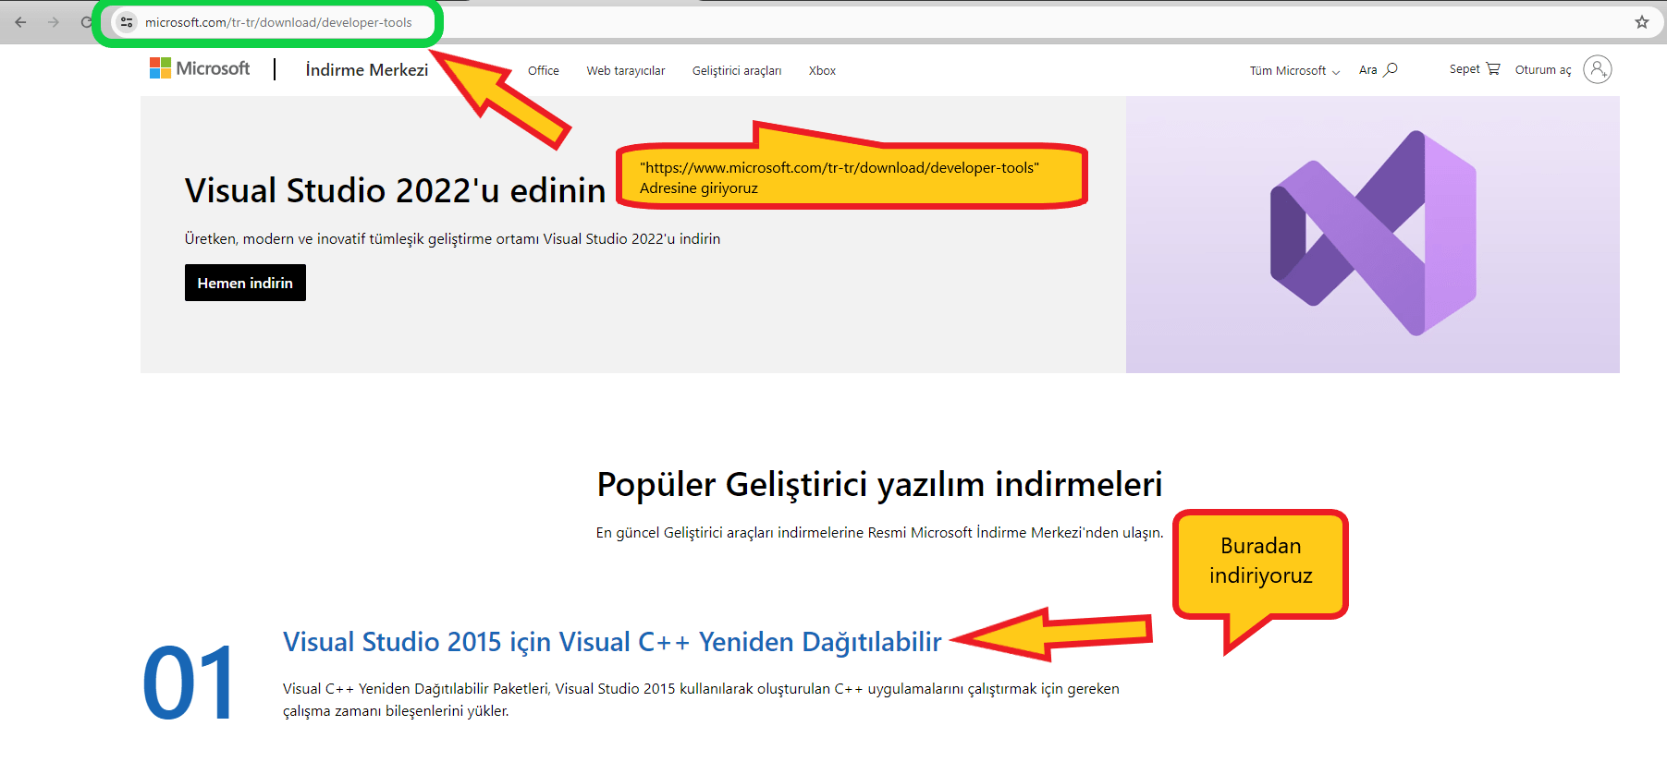
Task: Go to the Geliştirici araçları nav item
Action: coord(736,71)
